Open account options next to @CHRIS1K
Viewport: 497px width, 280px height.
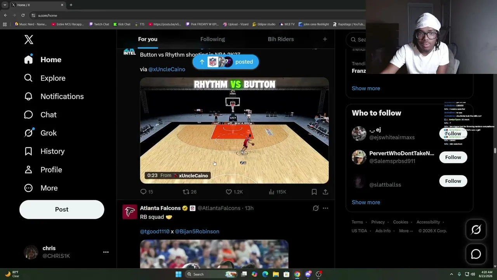(106, 252)
